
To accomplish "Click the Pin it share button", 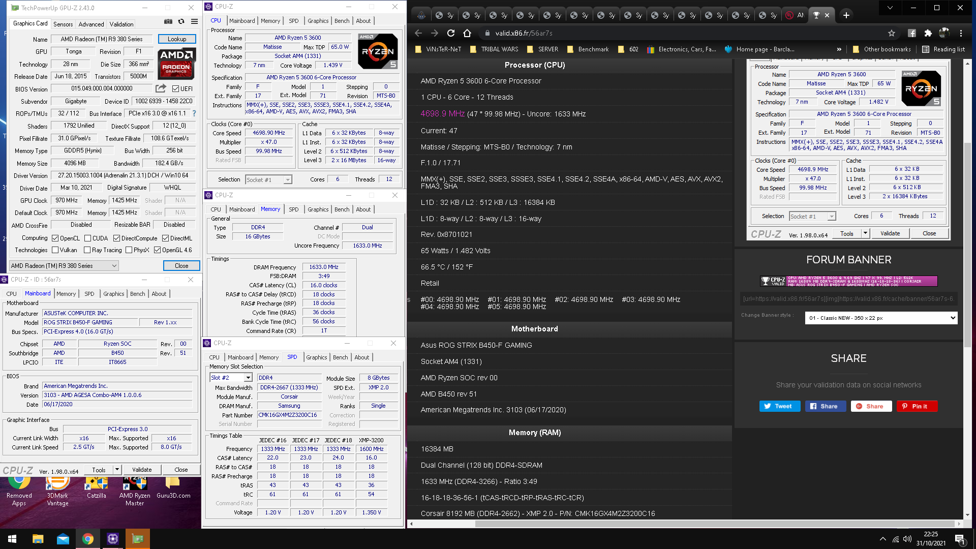I will pos(917,406).
